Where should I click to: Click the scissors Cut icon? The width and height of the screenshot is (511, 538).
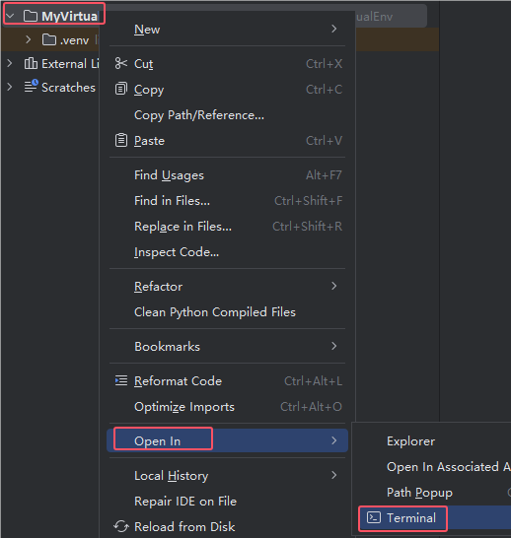coord(121,63)
